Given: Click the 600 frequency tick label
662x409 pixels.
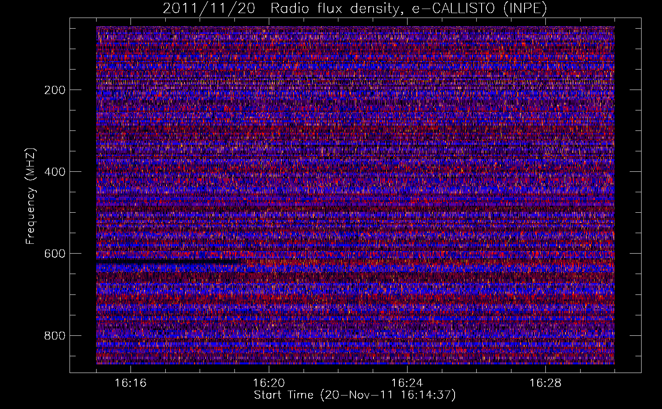Looking at the screenshot, I should [x=55, y=254].
